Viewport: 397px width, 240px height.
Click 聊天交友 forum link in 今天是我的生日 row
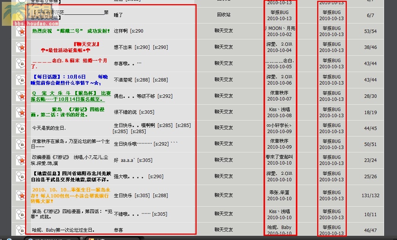[224, 128]
